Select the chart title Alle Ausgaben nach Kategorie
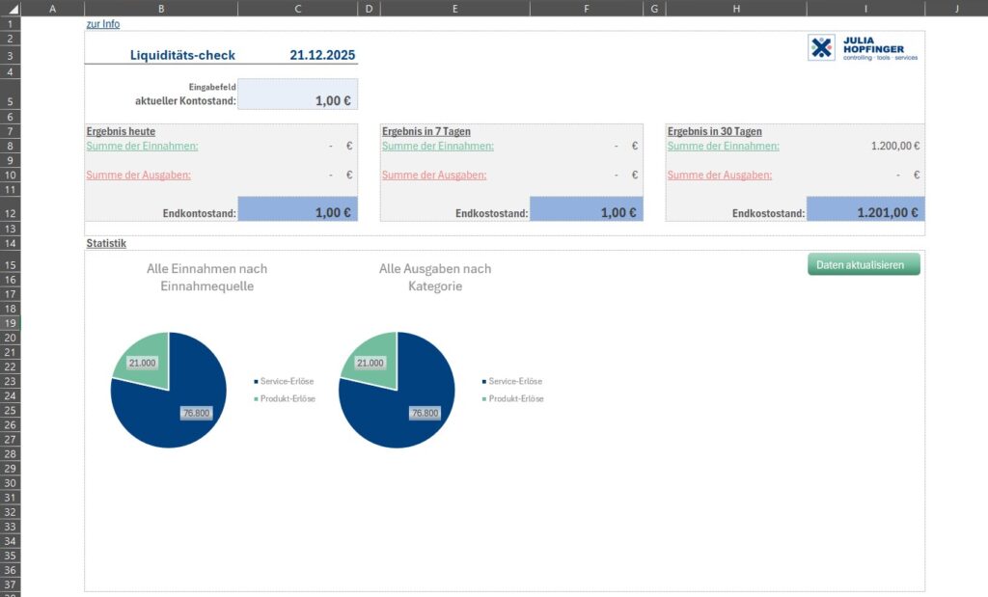Image resolution: width=988 pixels, height=597 pixels. tap(435, 277)
